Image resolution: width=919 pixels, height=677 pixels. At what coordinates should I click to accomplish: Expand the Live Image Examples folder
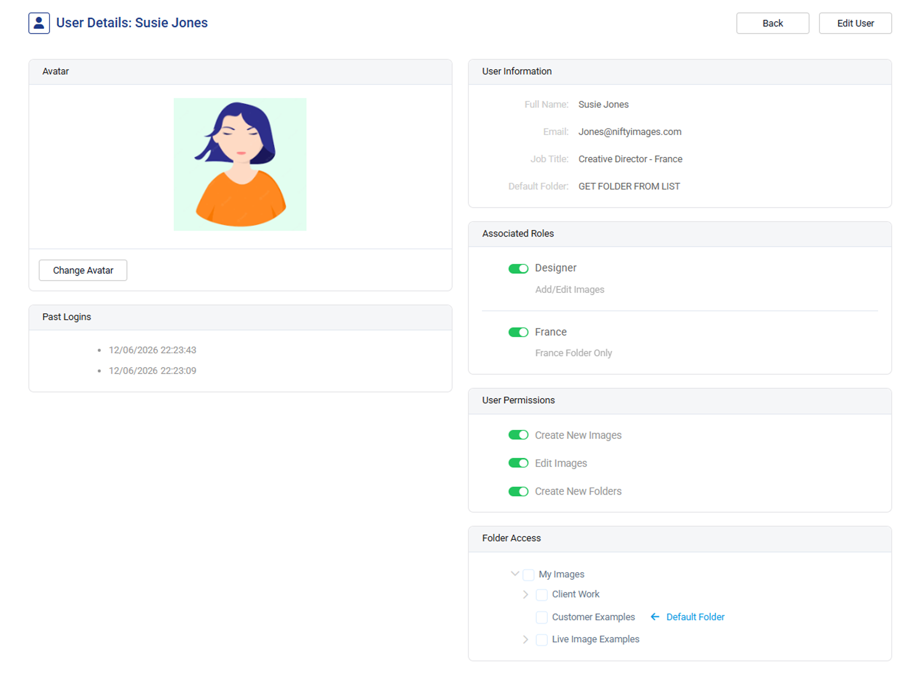(526, 639)
